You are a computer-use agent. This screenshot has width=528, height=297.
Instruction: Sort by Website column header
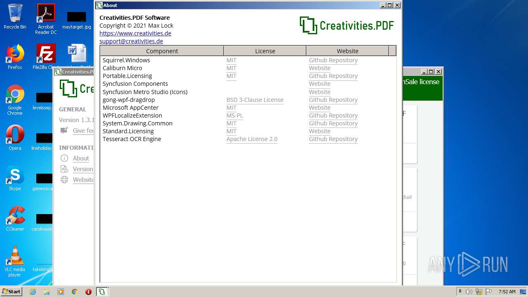[x=347, y=51]
